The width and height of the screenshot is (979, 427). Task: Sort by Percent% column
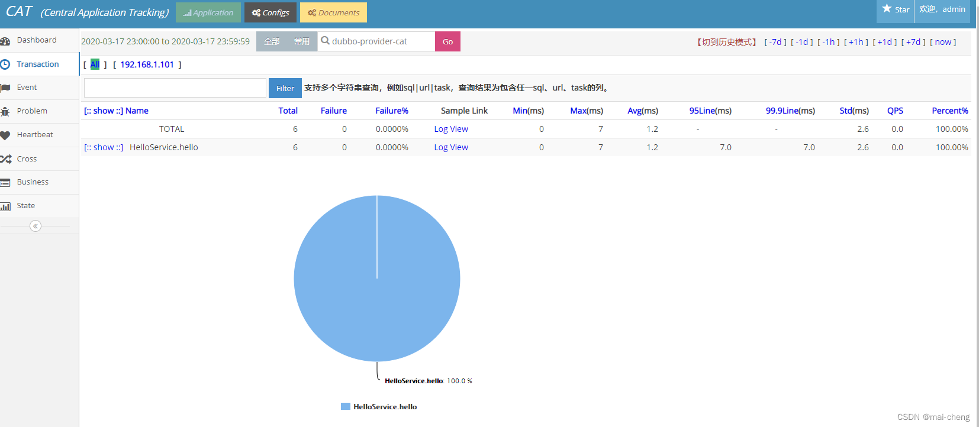[x=950, y=111]
